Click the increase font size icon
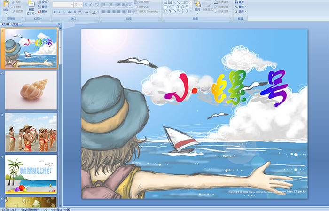 click(85, 4)
